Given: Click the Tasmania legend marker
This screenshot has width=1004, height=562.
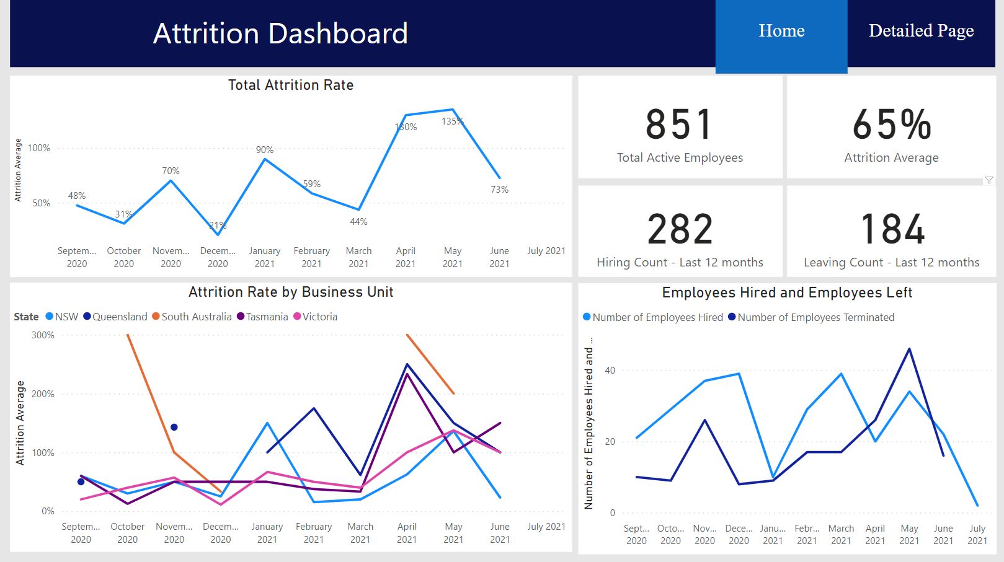Looking at the screenshot, I should 241,317.
